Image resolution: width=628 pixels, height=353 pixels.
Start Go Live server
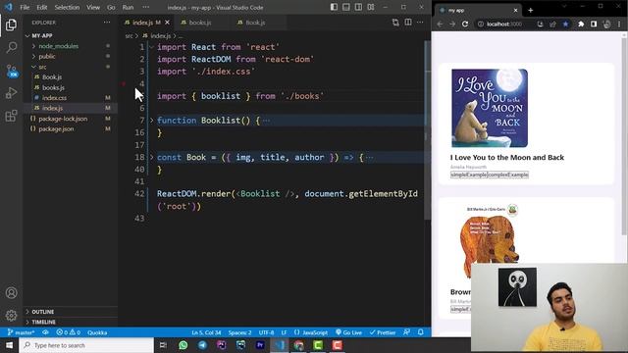pos(349,332)
